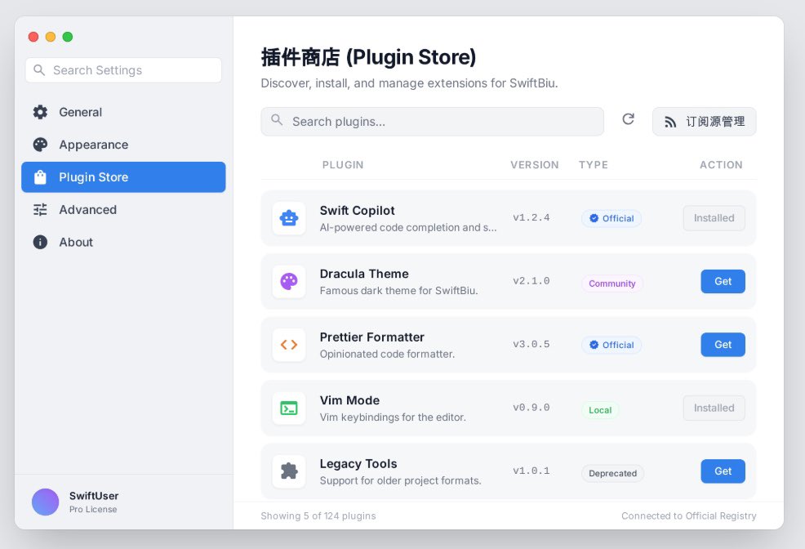Click the Prettier Formatter plugin name

coord(372,337)
